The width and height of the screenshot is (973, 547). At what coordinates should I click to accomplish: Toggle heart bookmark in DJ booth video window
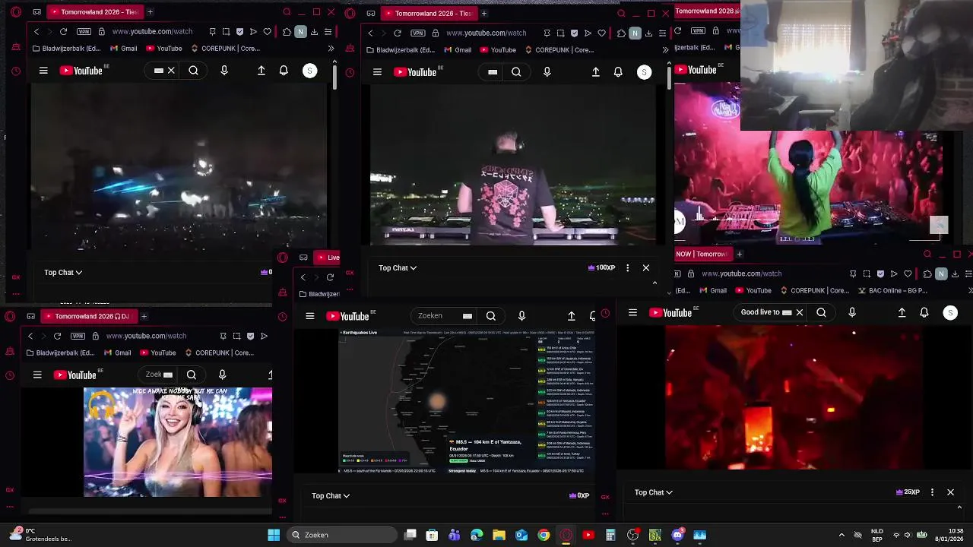(x=601, y=33)
